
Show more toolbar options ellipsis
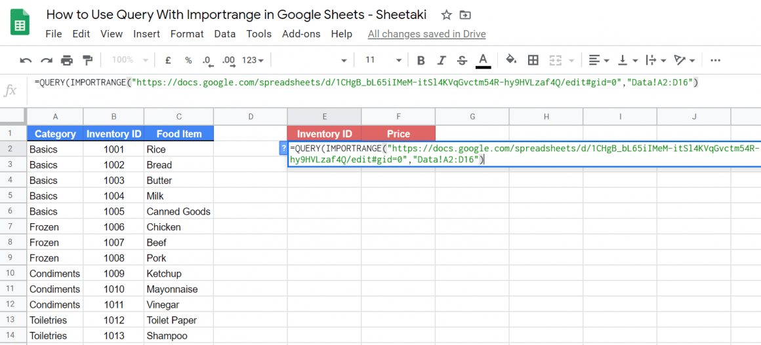[x=715, y=61]
